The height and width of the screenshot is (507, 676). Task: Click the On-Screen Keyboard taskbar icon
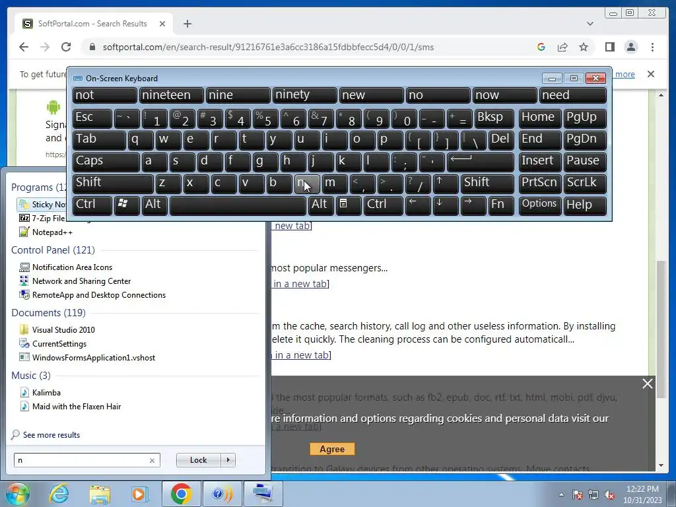[x=263, y=494]
